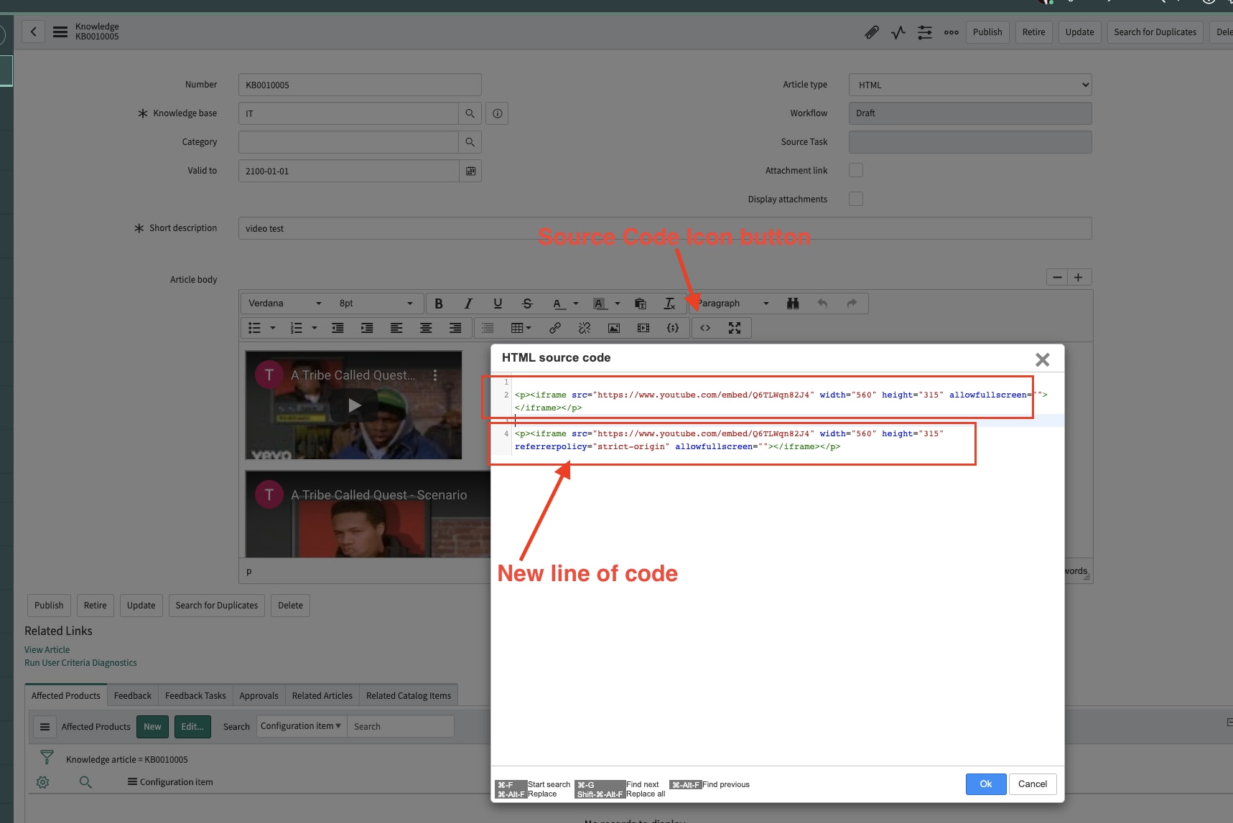Clear formatting with the Tx icon
Image resolution: width=1233 pixels, height=823 pixels.
point(669,304)
